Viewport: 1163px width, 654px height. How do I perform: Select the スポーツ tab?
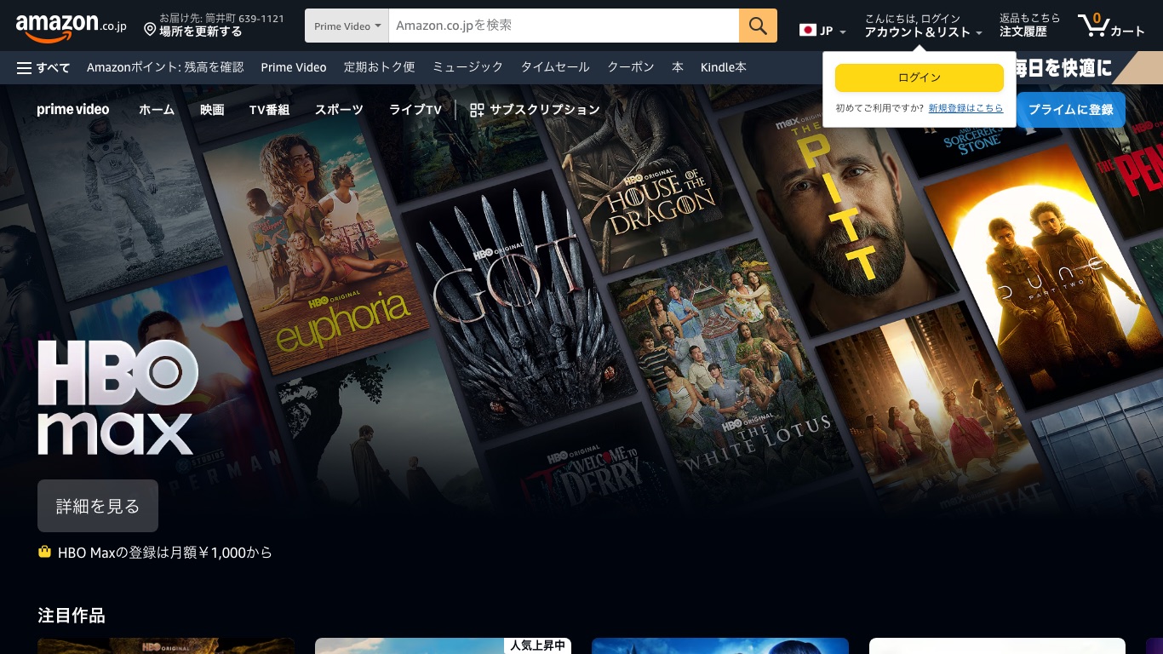point(339,110)
